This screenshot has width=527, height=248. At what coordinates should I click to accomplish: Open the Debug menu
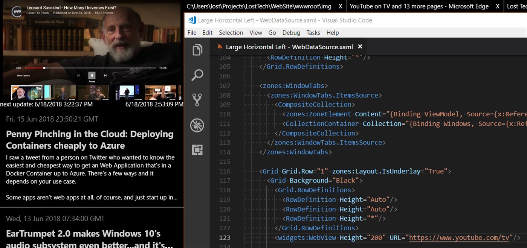[x=291, y=33]
